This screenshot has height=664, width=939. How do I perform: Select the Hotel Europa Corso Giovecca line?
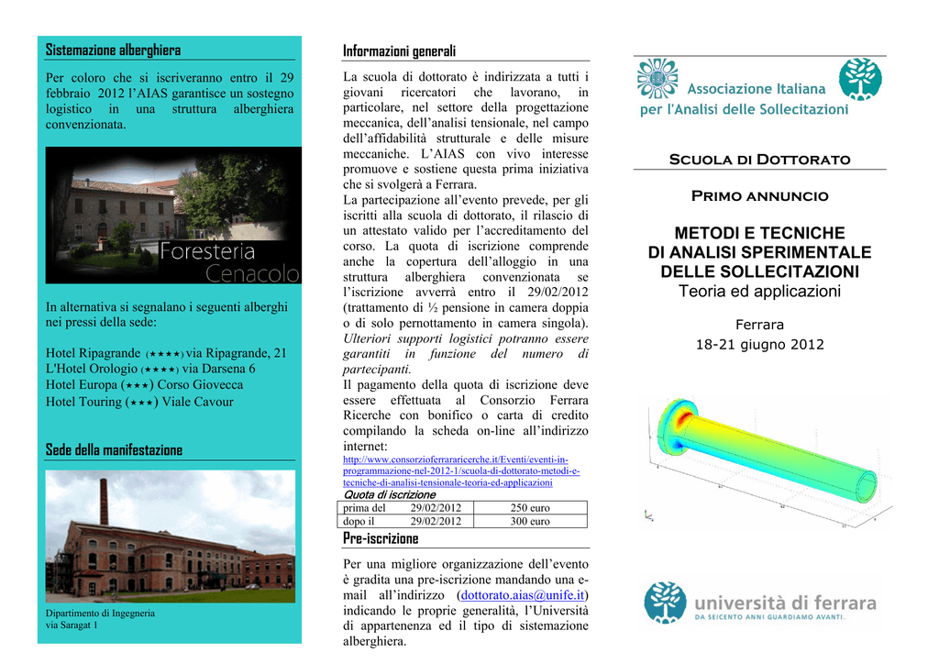[144, 385]
